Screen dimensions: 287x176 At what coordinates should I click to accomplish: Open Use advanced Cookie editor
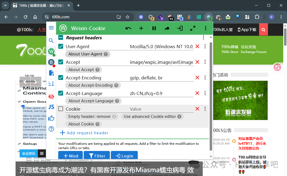(152, 117)
